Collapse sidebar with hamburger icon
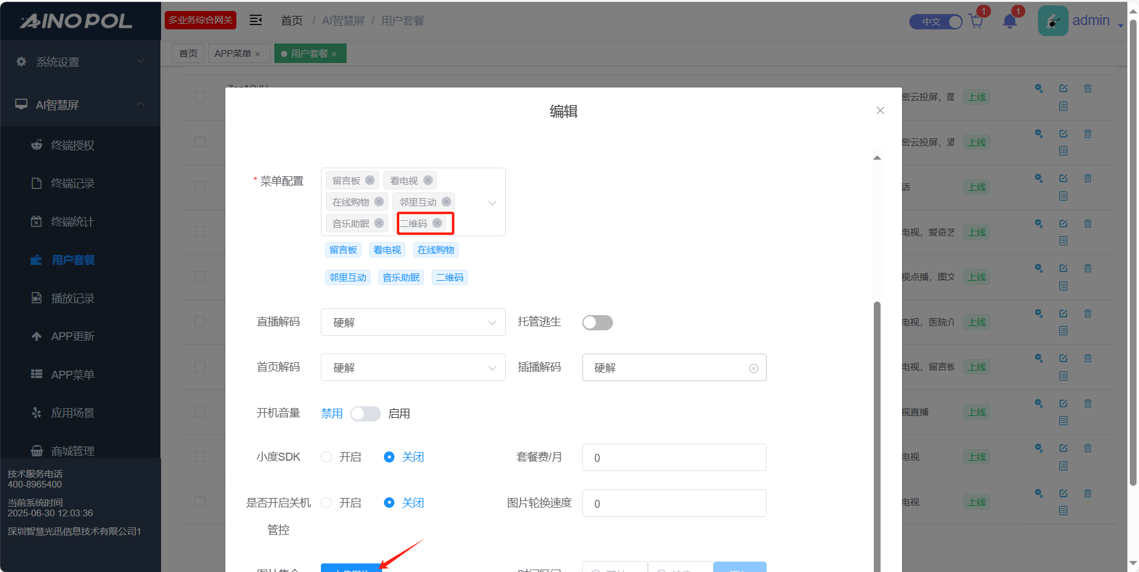 click(x=255, y=20)
